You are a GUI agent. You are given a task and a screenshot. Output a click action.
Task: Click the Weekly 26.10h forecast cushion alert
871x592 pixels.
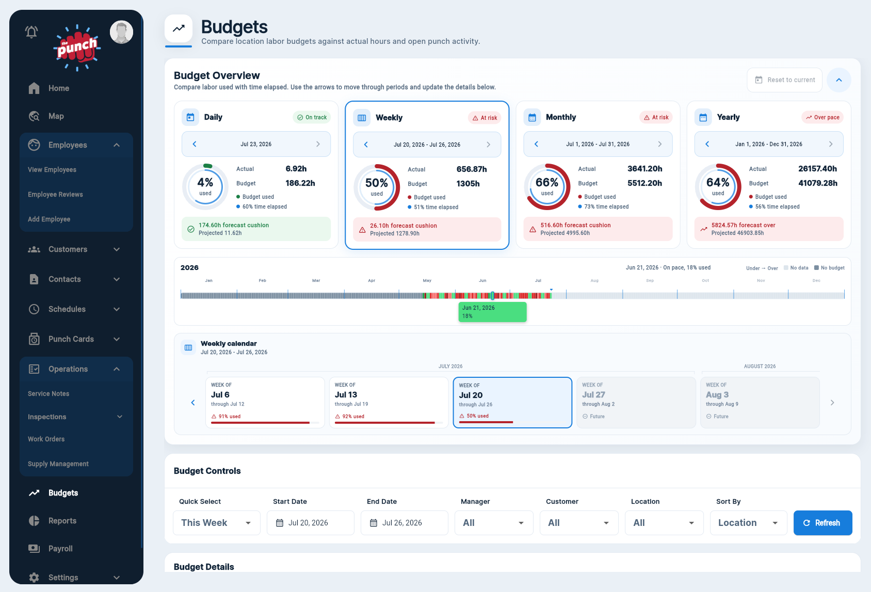[x=427, y=229]
